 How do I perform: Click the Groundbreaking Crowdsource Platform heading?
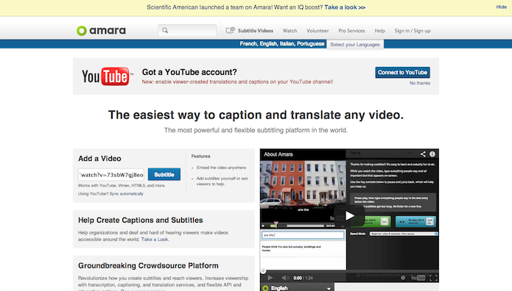point(148,265)
